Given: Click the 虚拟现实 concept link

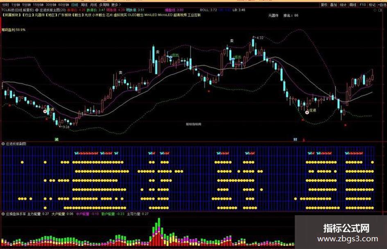Looking at the screenshot, I should (x=120, y=15).
